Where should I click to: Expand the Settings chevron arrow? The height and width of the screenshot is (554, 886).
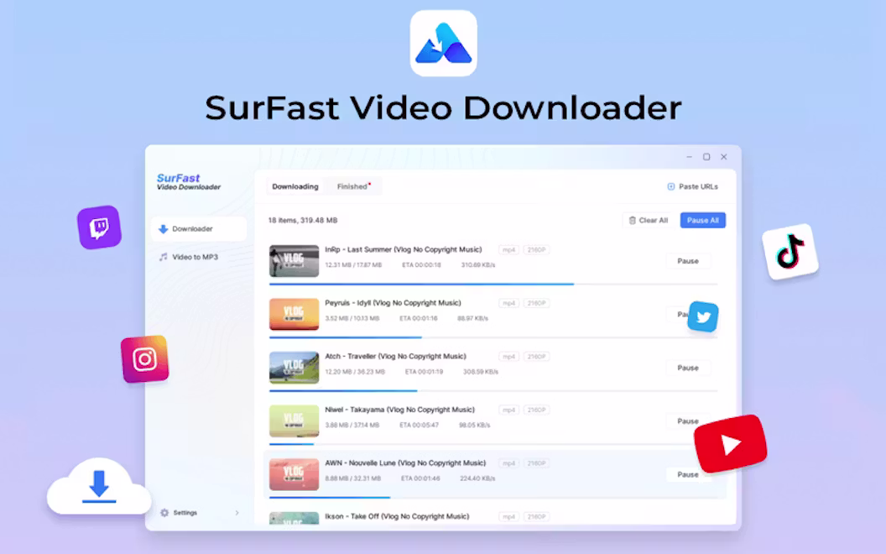point(237,513)
